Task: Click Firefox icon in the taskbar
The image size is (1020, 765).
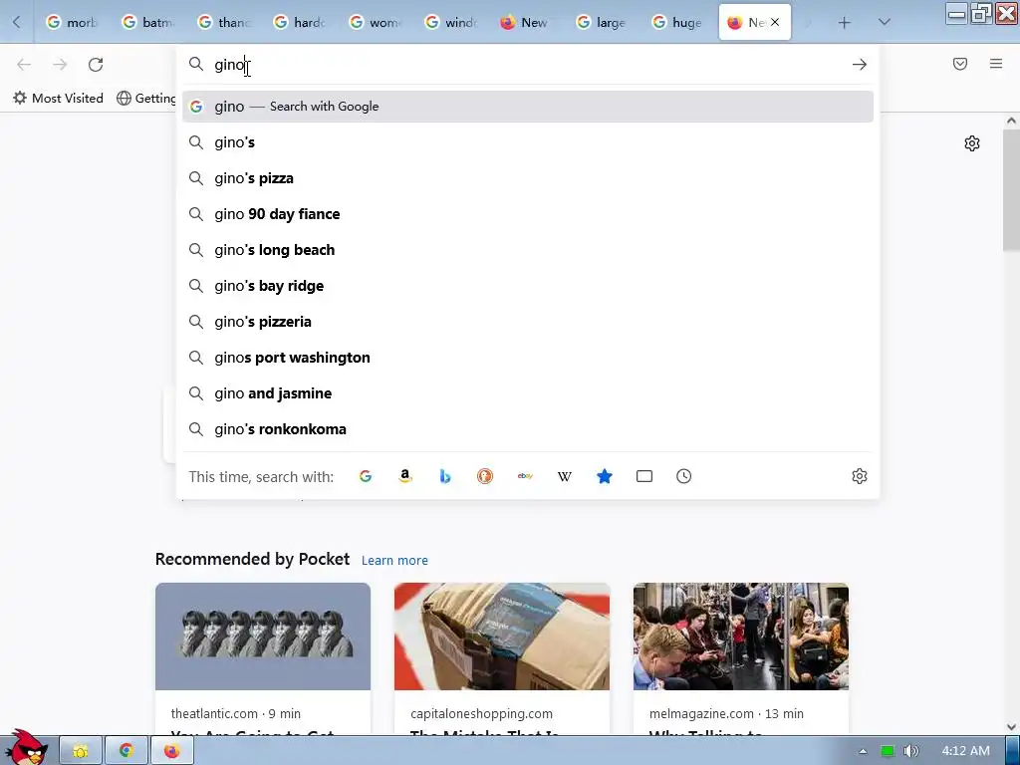Action: coord(171,751)
